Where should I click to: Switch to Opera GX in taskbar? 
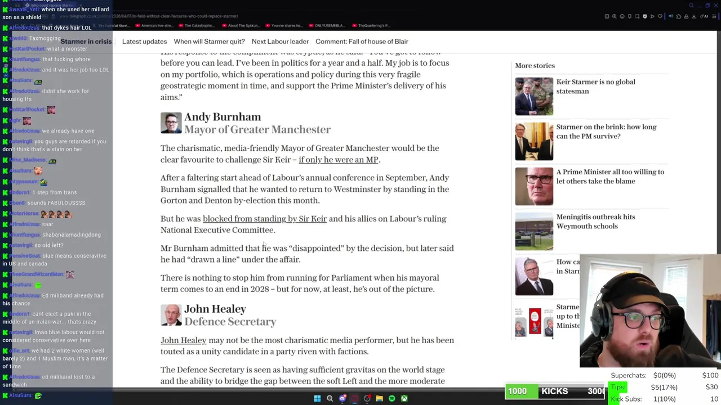[x=355, y=398]
